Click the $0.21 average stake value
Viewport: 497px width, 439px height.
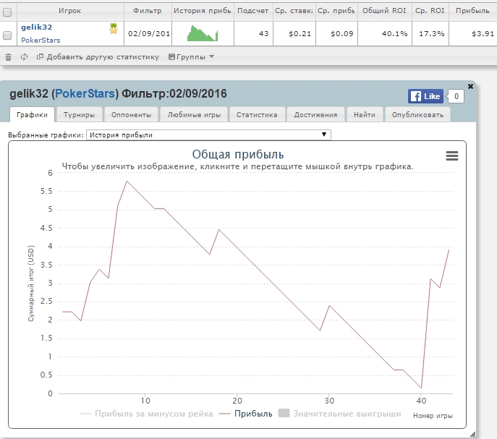[300, 33]
